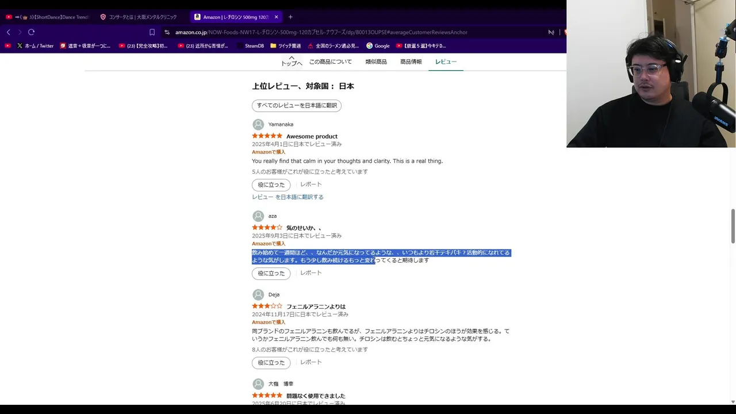This screenshot has height=414, width=736.
Task: Open review title フェニルアラニンよりは
Action: click(x=316, y=306)
